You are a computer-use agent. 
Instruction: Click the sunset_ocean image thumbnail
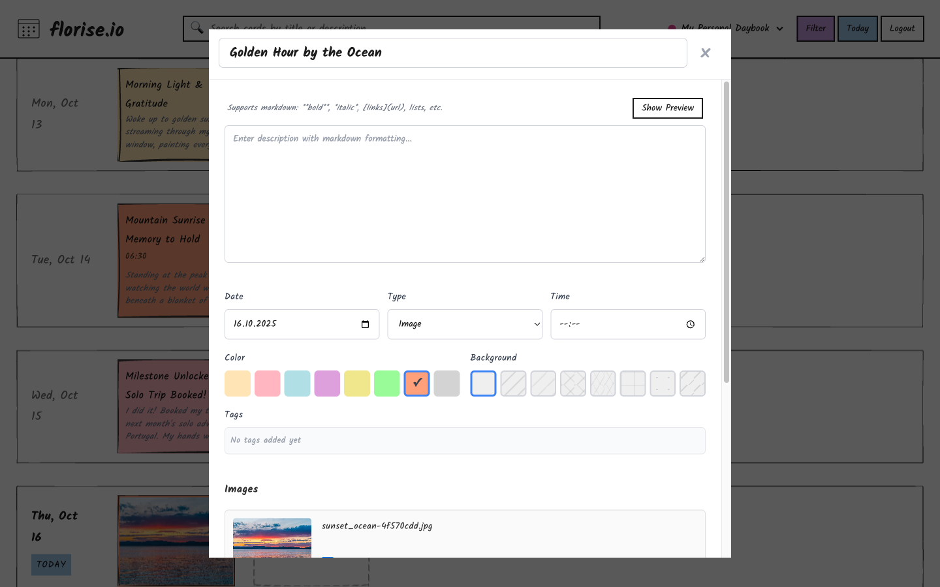tap(272, 537)
